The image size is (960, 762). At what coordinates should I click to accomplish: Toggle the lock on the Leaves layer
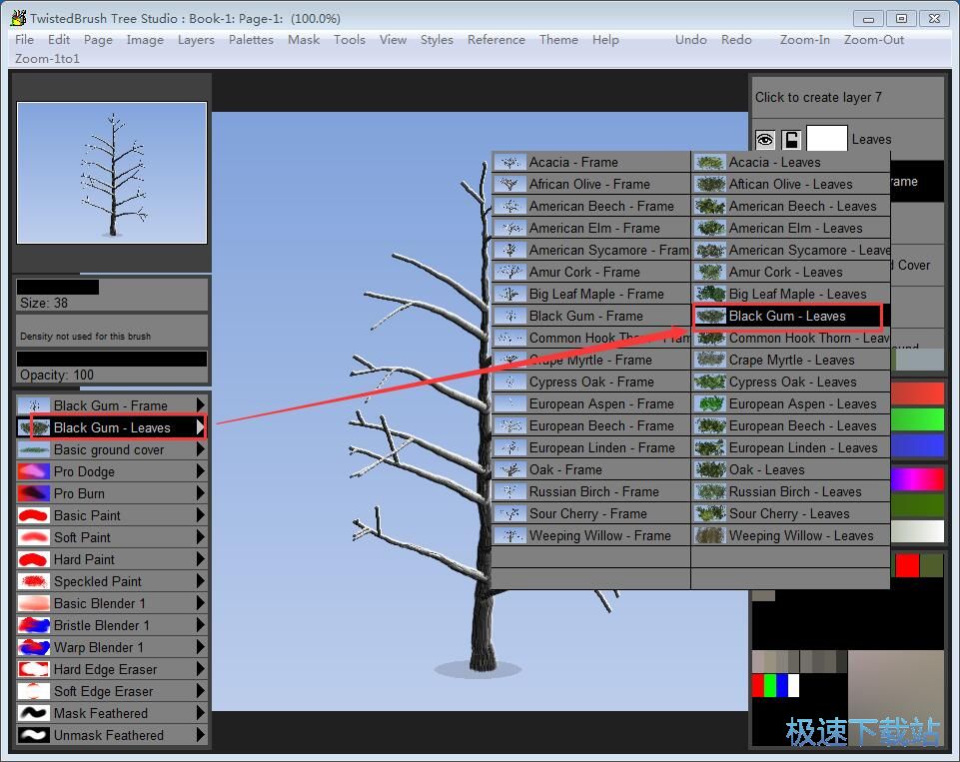coord(791,140)
